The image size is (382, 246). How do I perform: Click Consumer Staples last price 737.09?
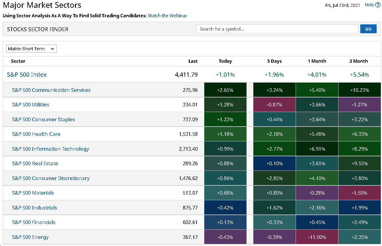[190, 119]
